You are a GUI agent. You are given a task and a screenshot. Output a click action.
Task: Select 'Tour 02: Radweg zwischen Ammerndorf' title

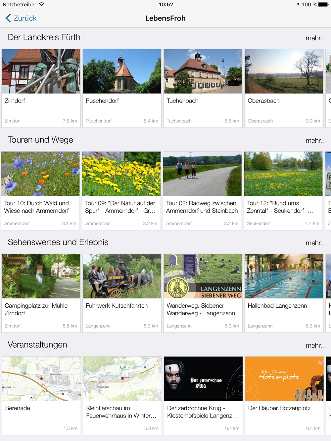pyautogui.click(x=202, y=207)
